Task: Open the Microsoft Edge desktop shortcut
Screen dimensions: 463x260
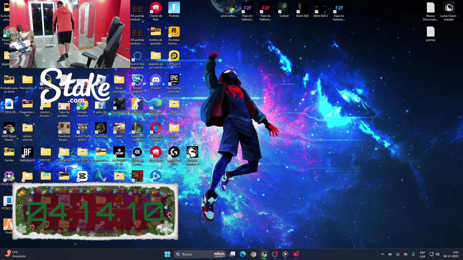Action: [156, 108]
